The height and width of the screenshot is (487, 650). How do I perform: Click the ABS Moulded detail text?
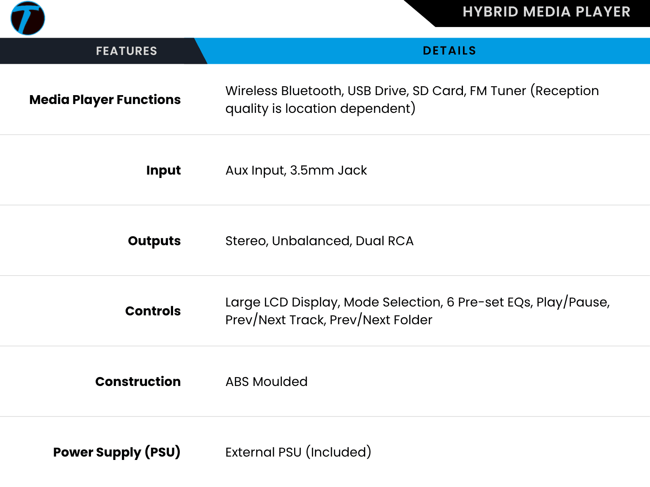pos(266,382)
